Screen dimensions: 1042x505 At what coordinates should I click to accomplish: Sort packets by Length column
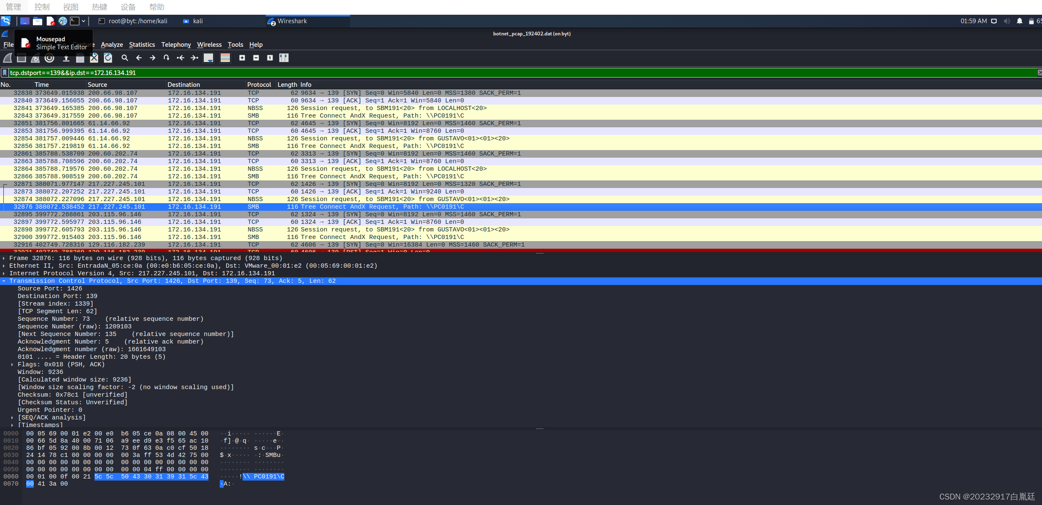(287, 85)
